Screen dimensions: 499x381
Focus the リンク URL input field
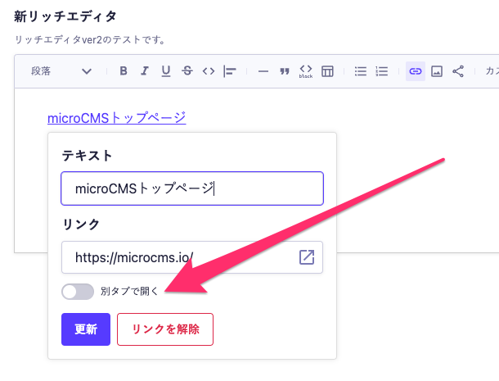(192, 257)
